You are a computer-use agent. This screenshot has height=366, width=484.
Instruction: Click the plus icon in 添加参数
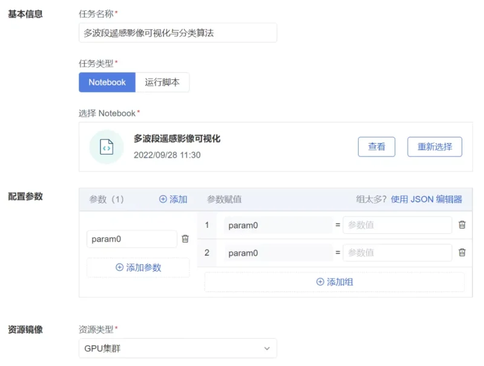tap(119, 267)
